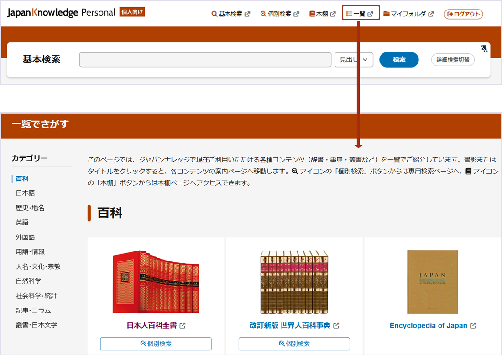Select 百科 category in sidebar
Screen dimensions: 502x355
(x=22, y=178)
